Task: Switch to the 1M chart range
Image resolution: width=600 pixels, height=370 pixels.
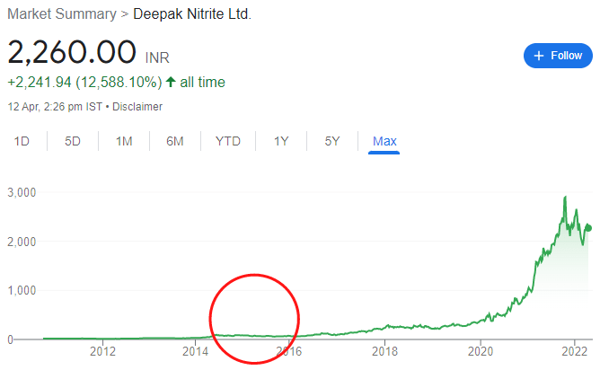Action: 124,141
